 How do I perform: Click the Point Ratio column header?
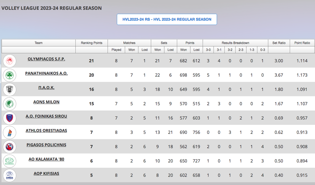click(302, 43)
